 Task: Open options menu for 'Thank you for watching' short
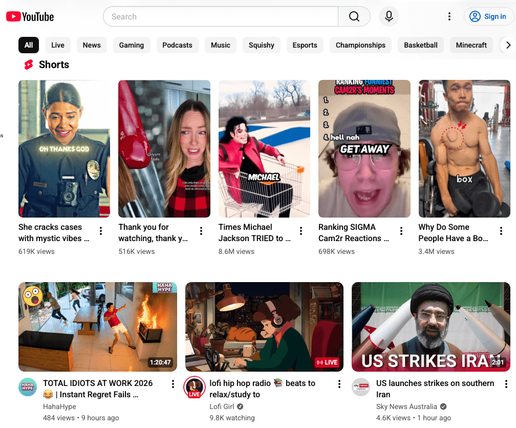coord(201,231)
